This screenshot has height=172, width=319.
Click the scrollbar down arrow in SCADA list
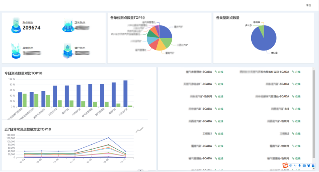(x=313, y=168)
